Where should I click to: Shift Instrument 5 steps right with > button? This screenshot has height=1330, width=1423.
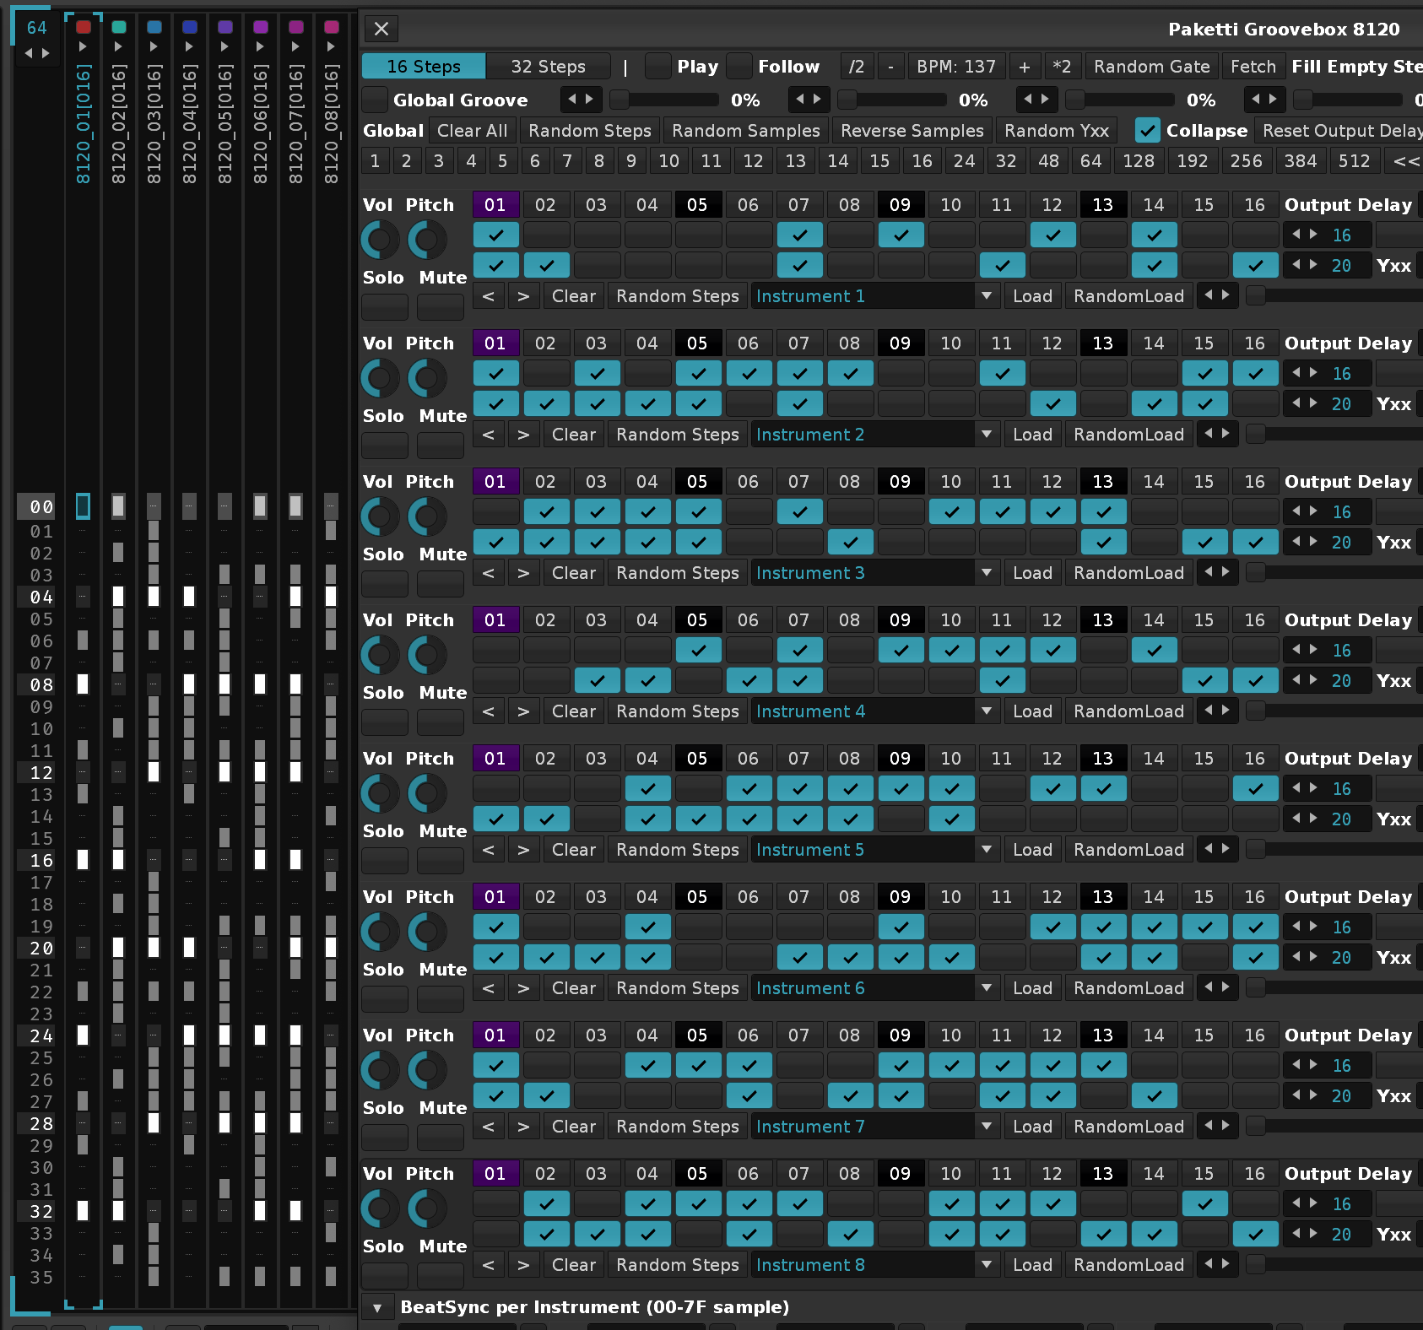523,850
